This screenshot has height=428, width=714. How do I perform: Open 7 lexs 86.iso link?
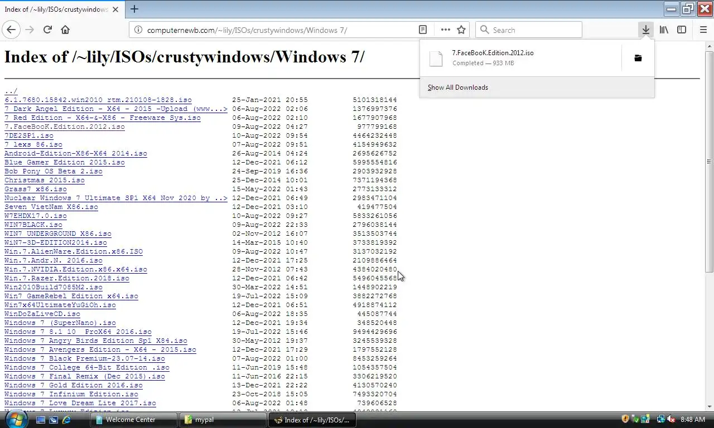coord(33,144)
